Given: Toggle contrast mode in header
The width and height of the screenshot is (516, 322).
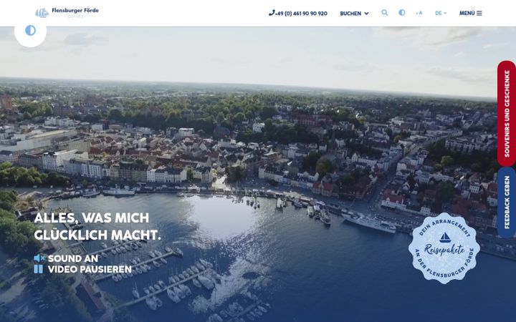Looking at the screenshot, I should (402, 13).
